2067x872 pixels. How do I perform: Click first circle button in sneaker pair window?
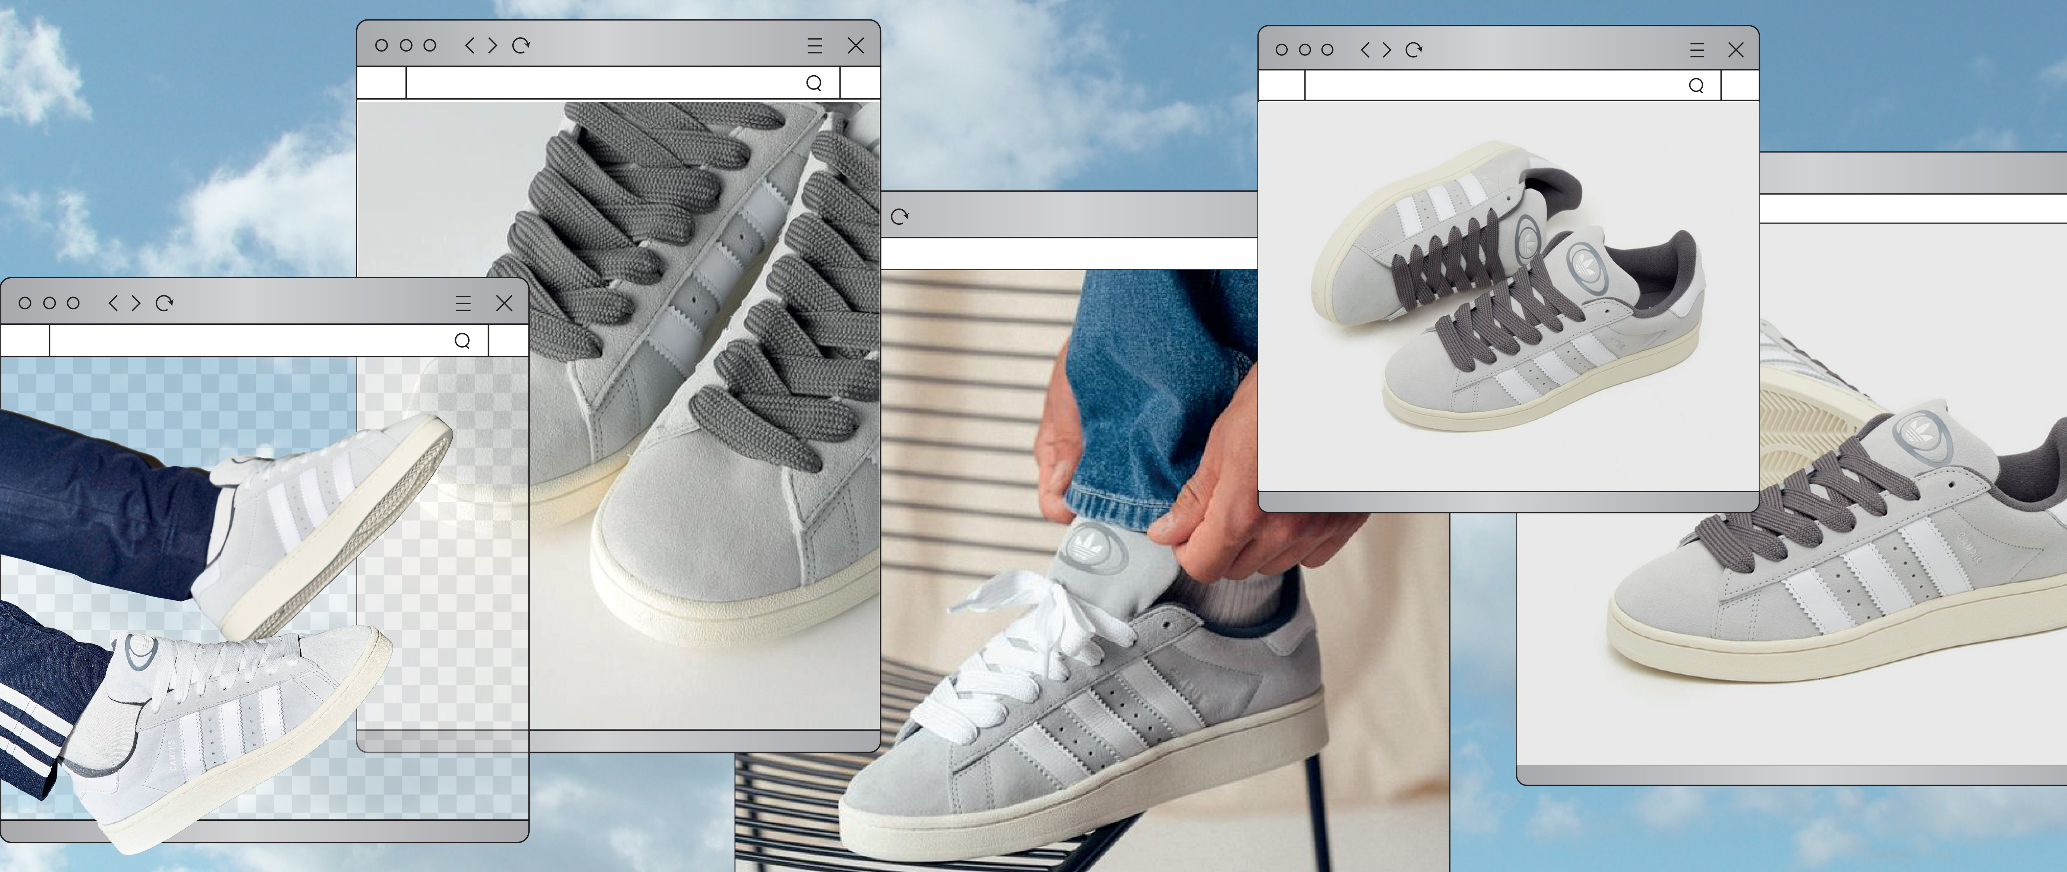[x=1282, y=50]
